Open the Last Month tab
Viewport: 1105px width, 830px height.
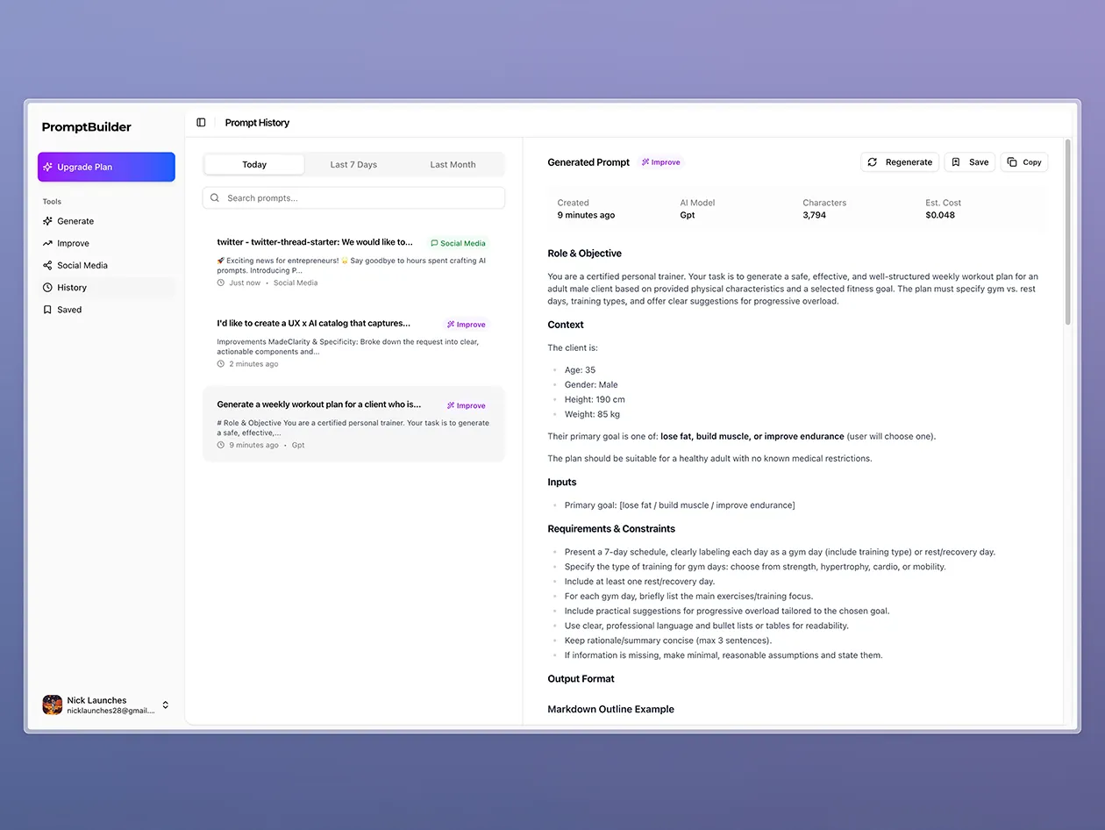point(453,164)
